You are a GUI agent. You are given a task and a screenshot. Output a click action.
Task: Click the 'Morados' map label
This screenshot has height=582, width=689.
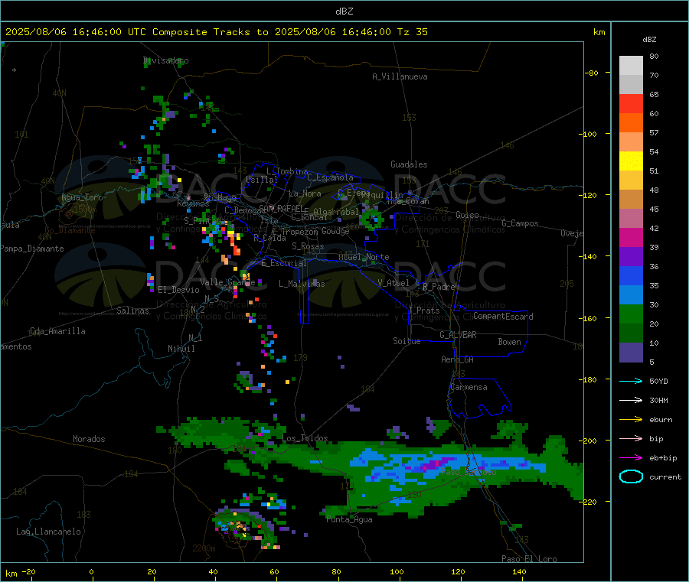coord(90,439)
